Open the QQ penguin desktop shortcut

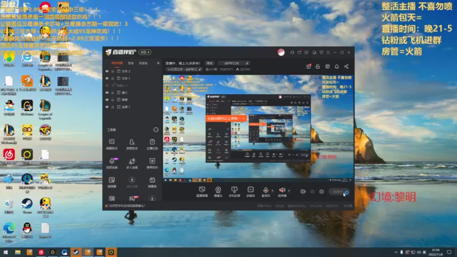point(27,231)
